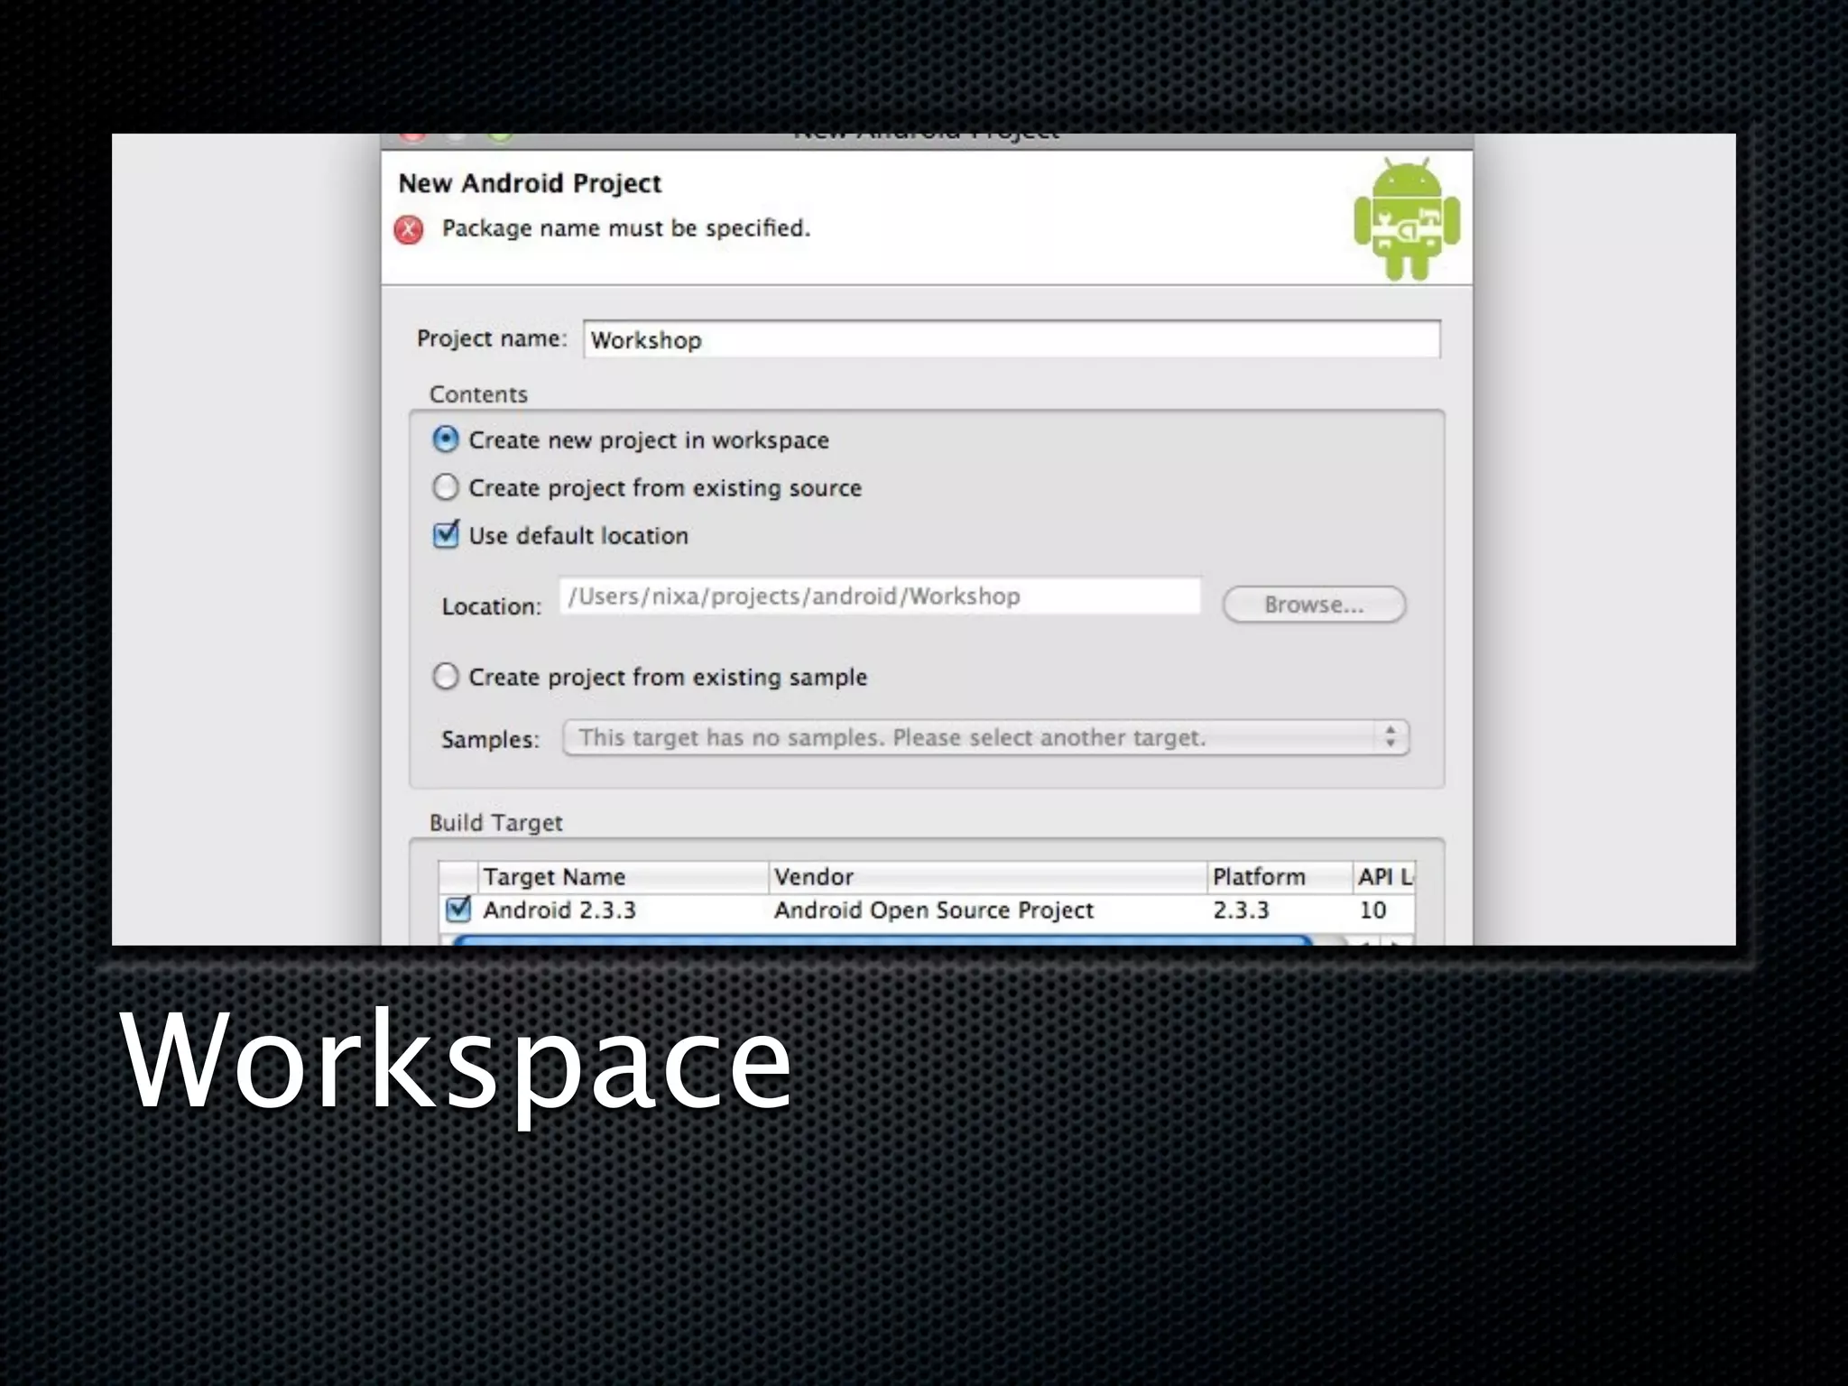
Task: Click the green window zoom button
Action: tap(500, 137)
